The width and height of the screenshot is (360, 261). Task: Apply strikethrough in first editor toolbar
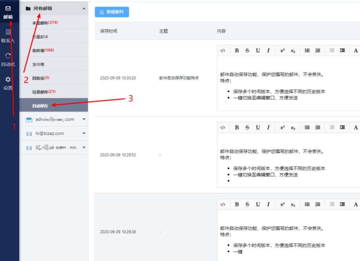[x=247, y=51]
